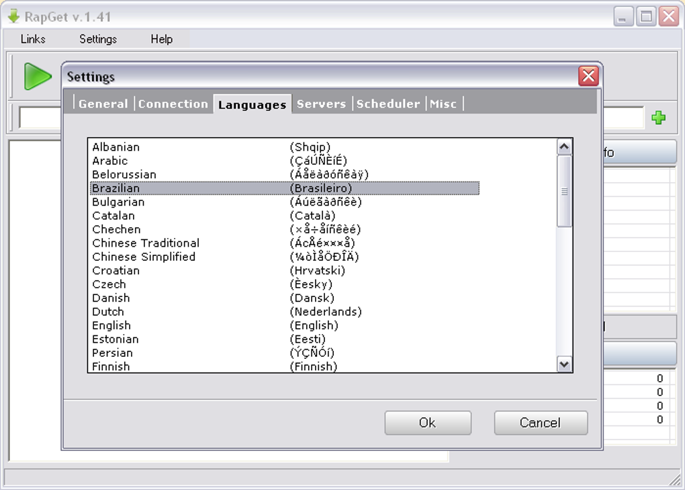The image size is (685, 490).
Task: Select Arabic language
Action: [109, 161]
